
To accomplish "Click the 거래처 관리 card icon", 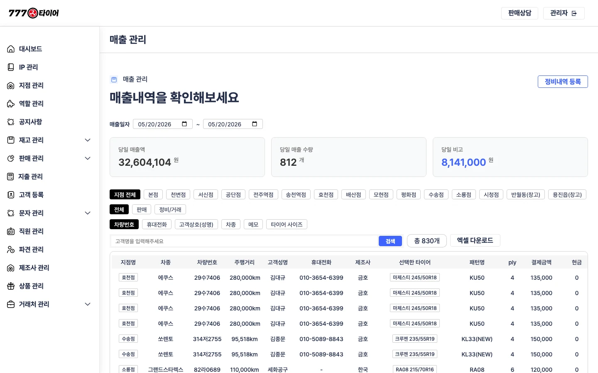I will click(x=11, y=304).
